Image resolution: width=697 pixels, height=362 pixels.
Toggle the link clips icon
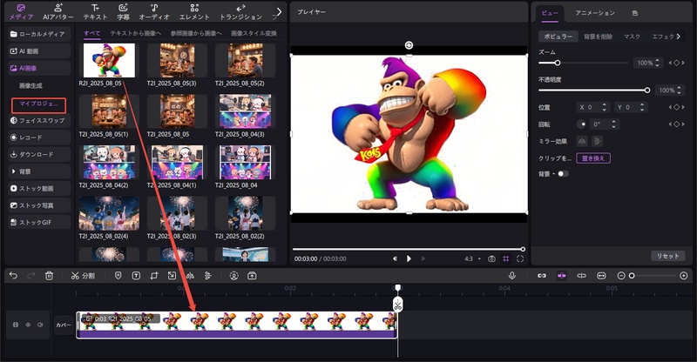pyautogui.click(x=541, y=276)
